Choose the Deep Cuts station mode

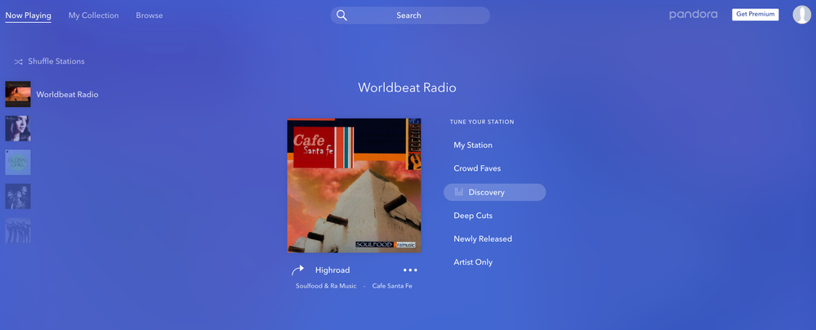(x=473, y=216)
